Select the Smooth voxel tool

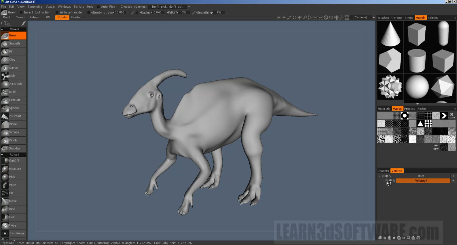coord(14,44)
